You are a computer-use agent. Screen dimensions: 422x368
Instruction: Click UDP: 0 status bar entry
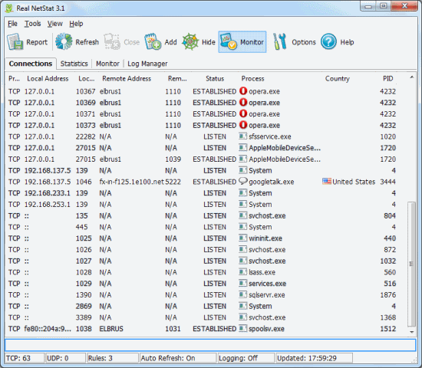coord(65,358)
